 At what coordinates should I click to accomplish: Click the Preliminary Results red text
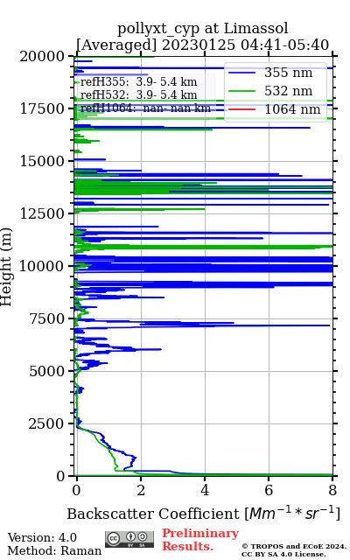(200, 540)
